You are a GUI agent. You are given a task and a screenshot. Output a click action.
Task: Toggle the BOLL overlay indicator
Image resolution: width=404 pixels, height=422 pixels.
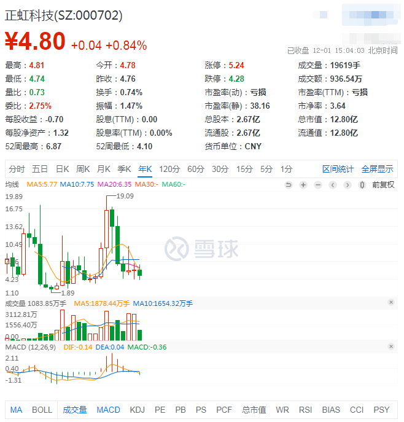[x=42, y=411]
